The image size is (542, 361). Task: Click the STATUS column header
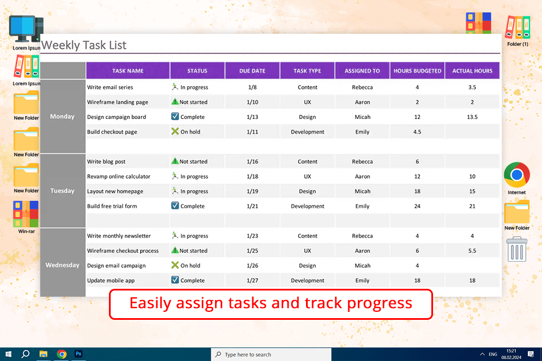coord(198,71)
